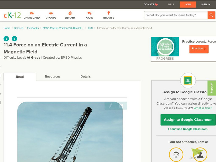Image resolution: width=216 pixels, height=162 pixels.
Task: Go to Science breadcrumb
Action: coord(19,28)
